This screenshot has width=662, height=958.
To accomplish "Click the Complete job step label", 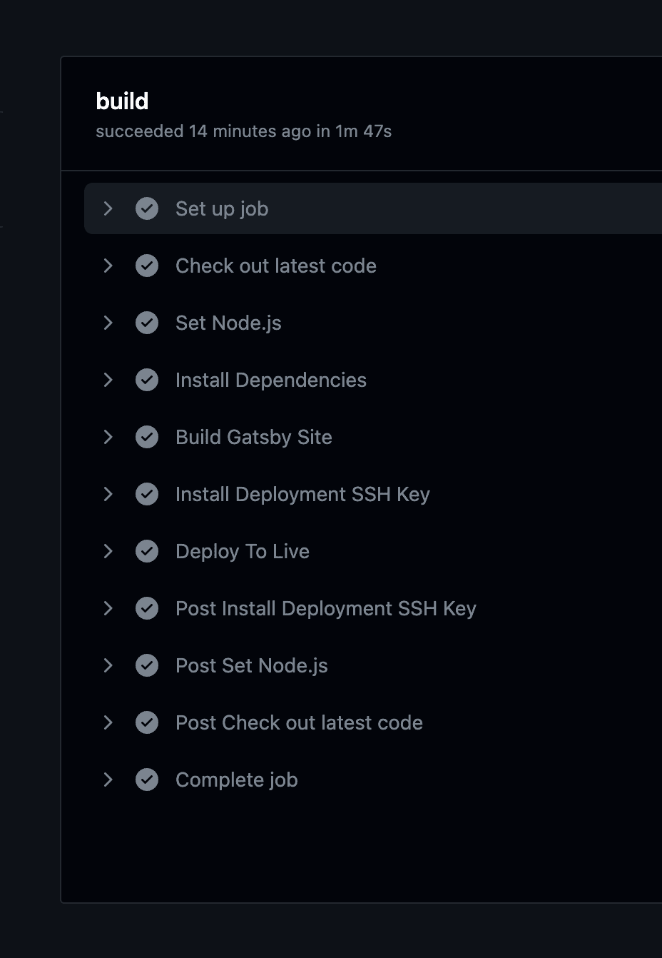I will pyautogui.click(x=237, y=780).
